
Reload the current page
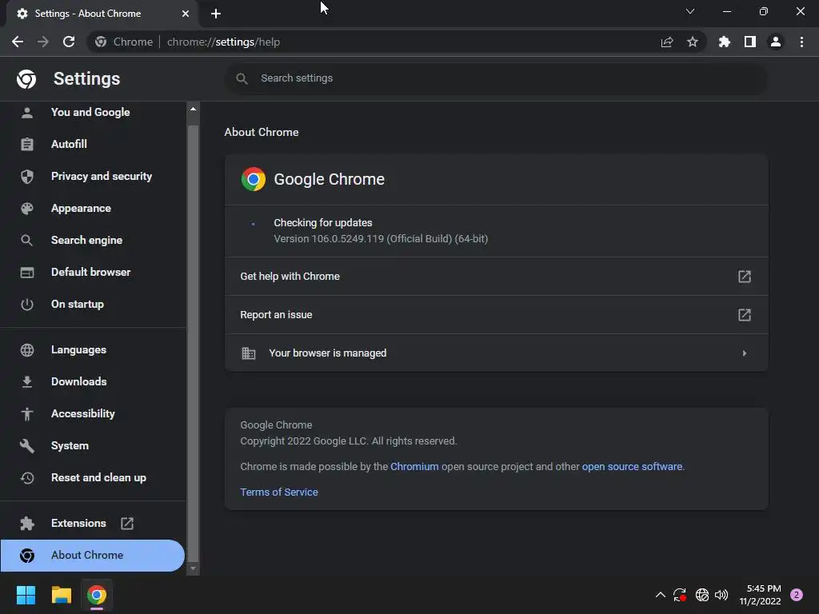click(x=69, y=42)
